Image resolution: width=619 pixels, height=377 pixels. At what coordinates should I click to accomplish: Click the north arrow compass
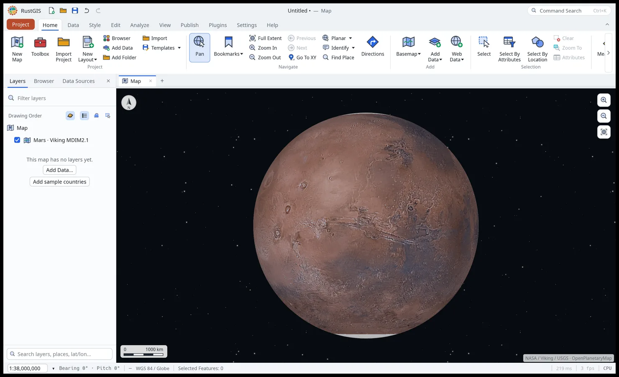(129, 103)
